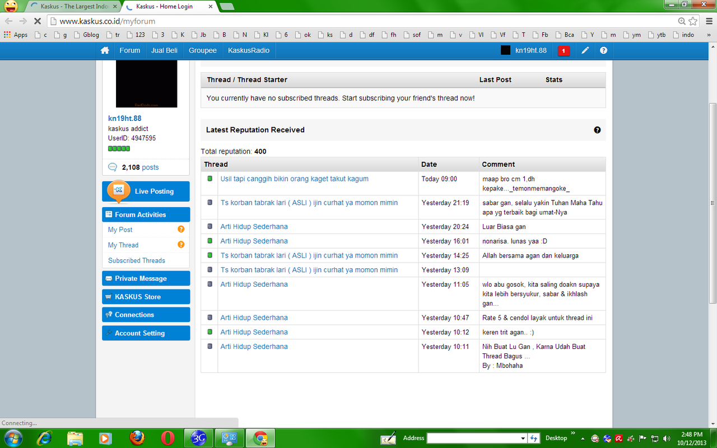Open the Gblog bookmark
Screen dimensions: 717x448
tap(86, 35)
